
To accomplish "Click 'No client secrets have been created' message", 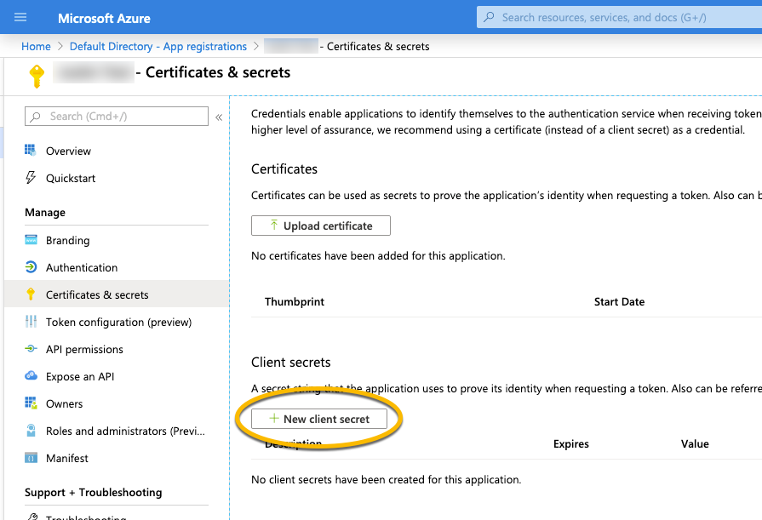I will click(386, 480).
